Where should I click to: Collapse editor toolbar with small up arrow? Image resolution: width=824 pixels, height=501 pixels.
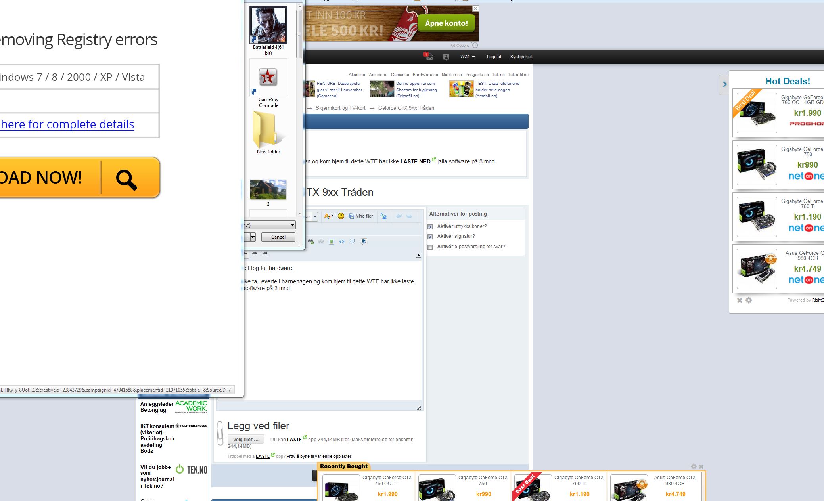tap(418, 255)
